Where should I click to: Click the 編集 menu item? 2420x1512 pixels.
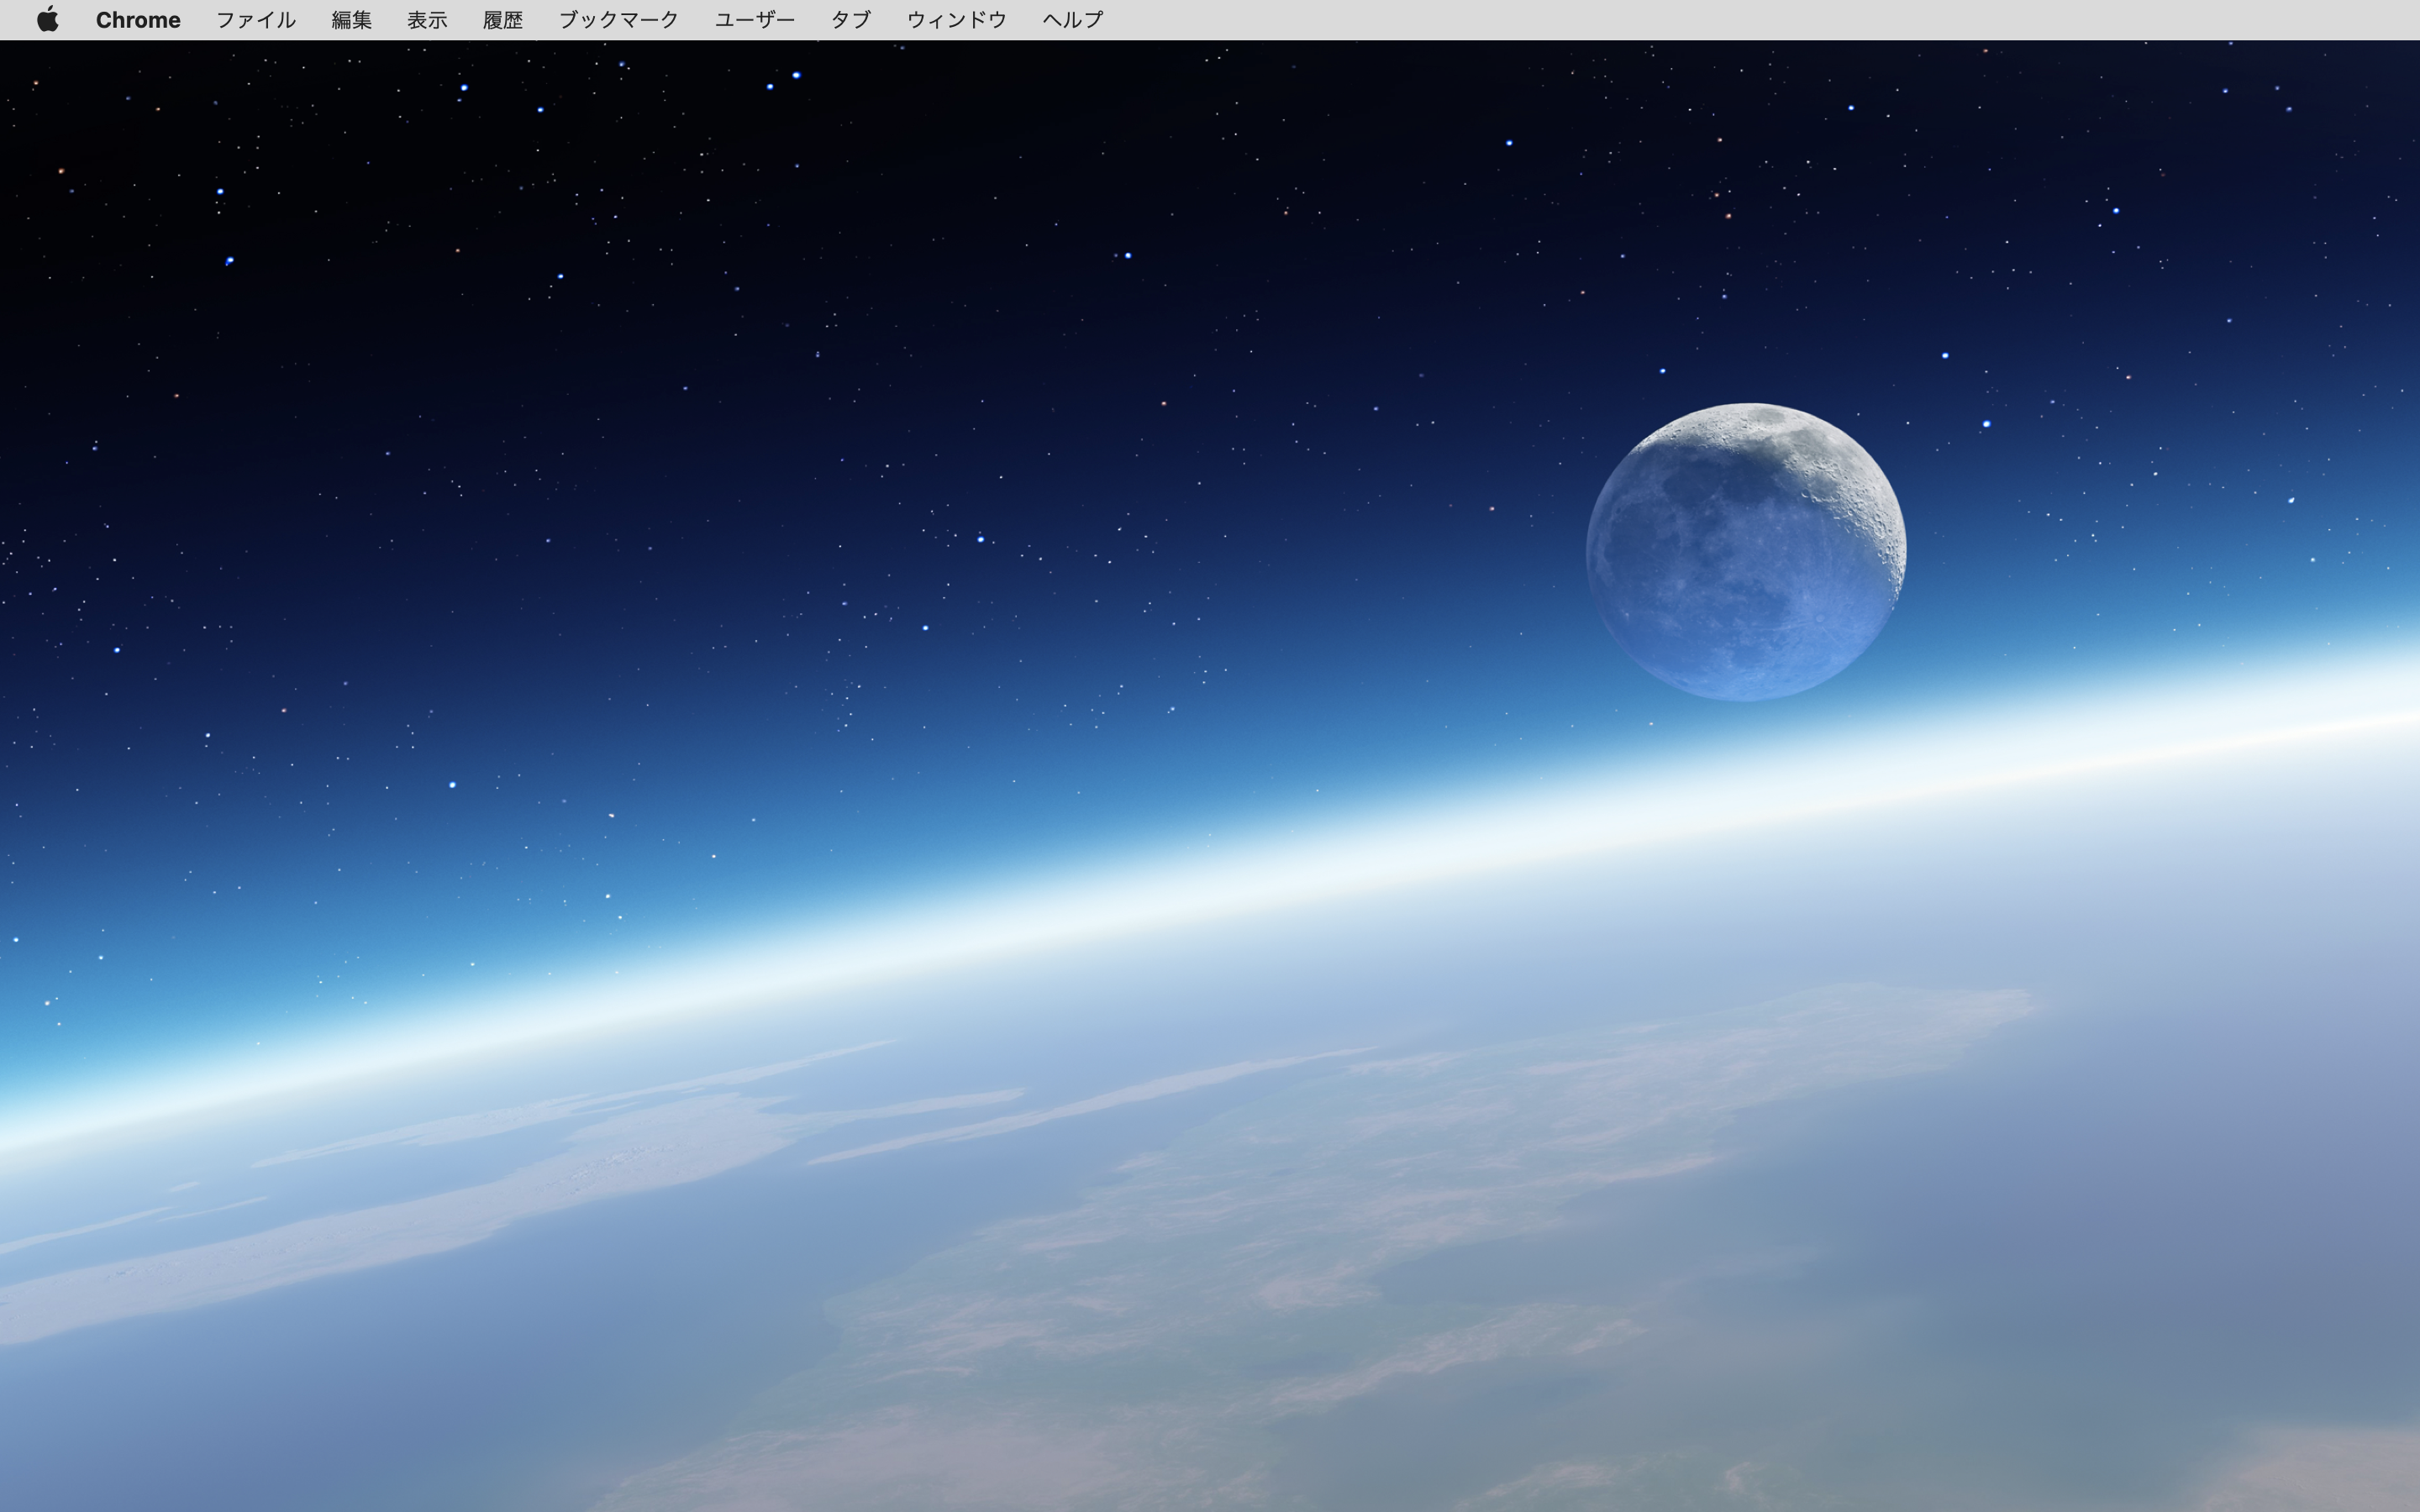tap(351, 20)
